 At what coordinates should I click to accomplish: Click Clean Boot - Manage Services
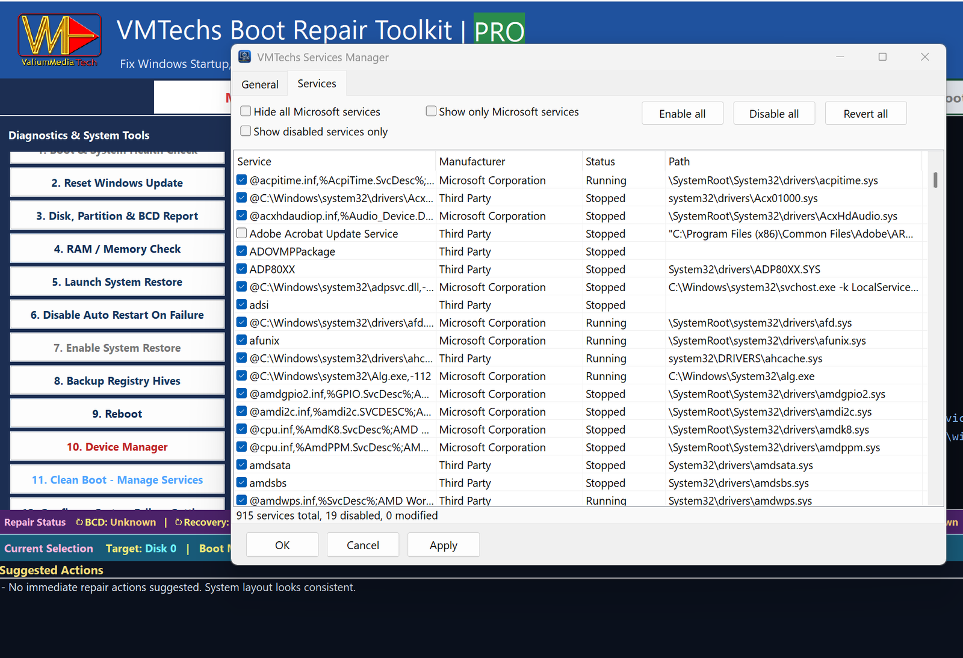[x=117, y=480]
